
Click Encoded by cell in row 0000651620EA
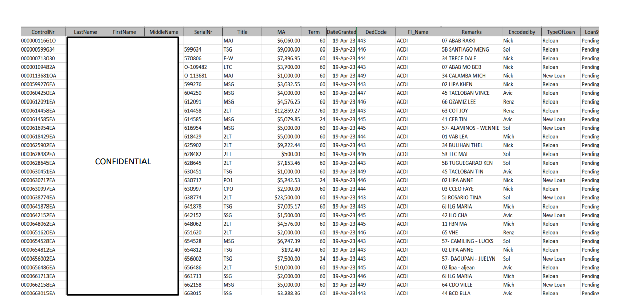point(521,233)
